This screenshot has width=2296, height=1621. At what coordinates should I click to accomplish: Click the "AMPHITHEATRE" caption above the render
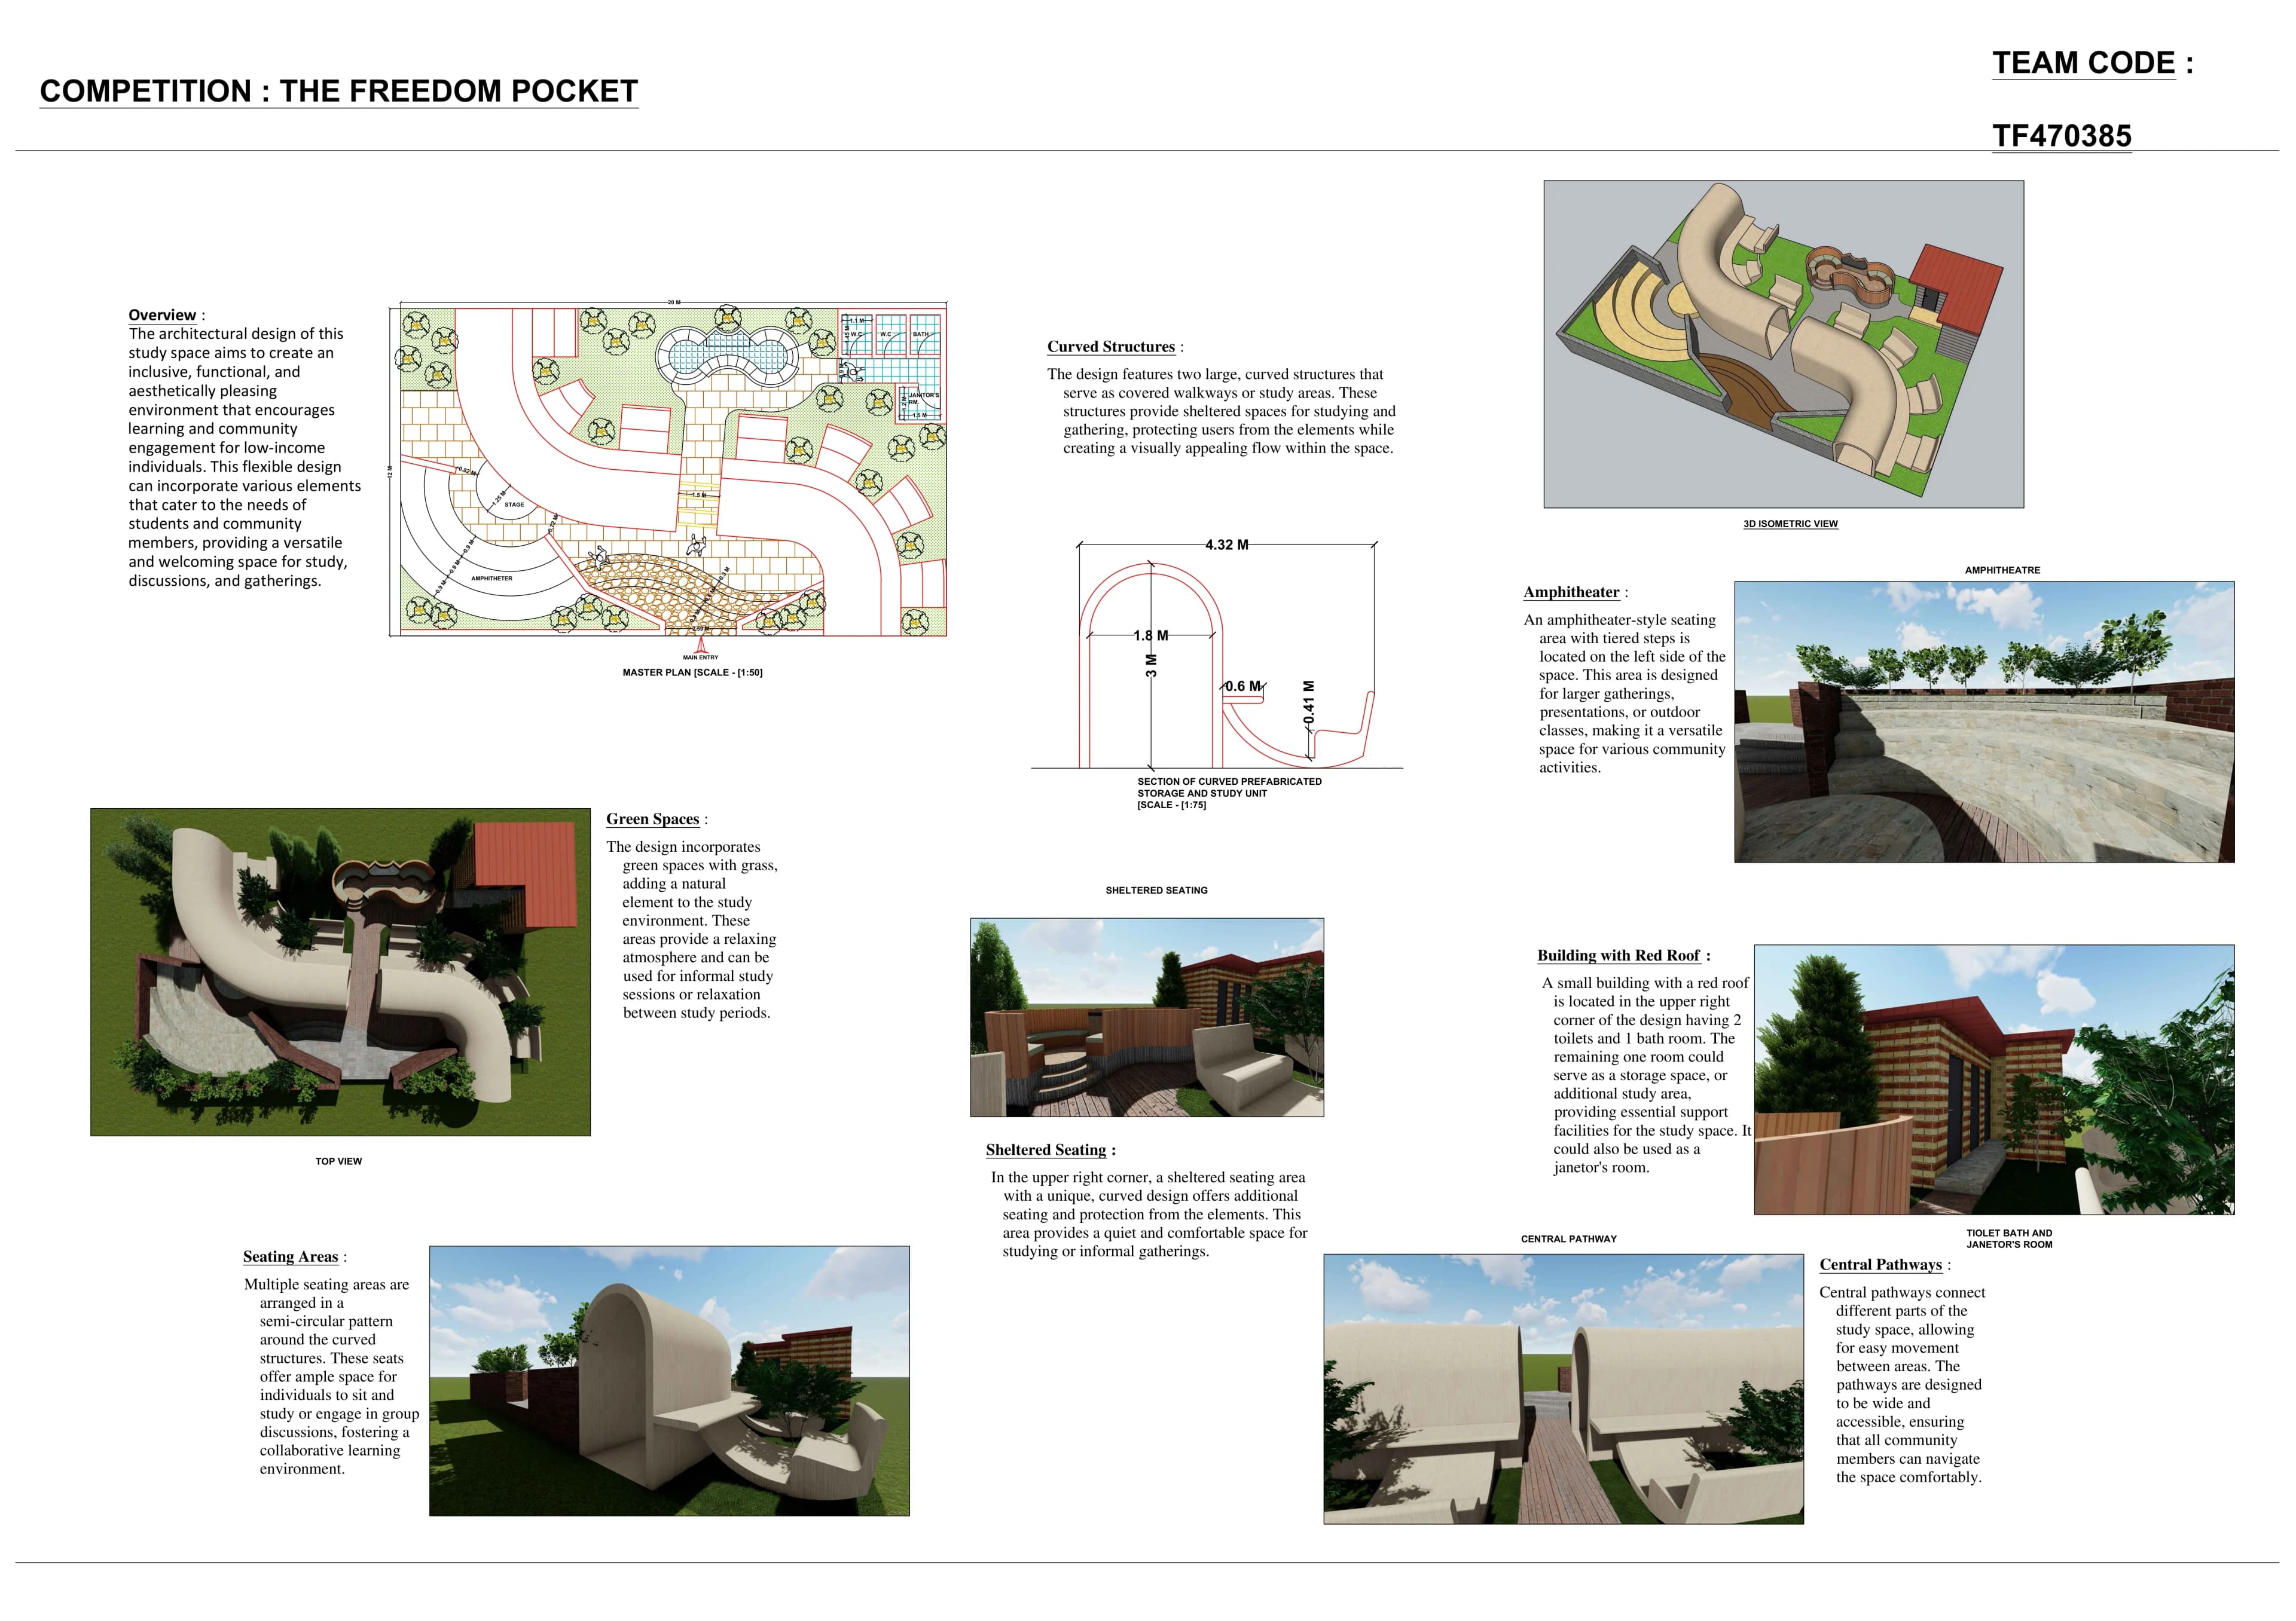coord(2002,571)
